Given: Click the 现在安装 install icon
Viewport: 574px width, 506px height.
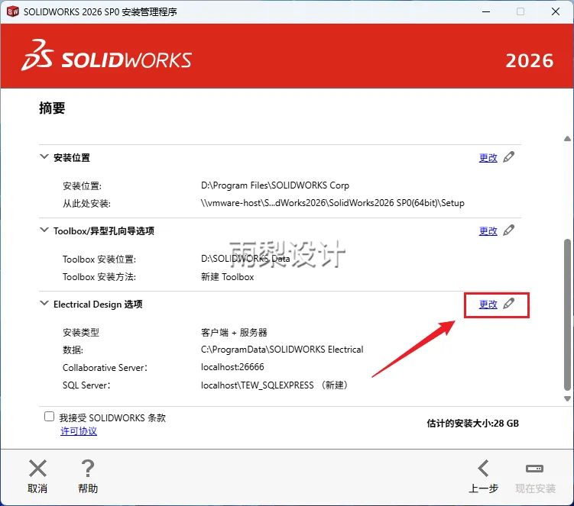Looking at the screenshot, I should tap(535, 469).
